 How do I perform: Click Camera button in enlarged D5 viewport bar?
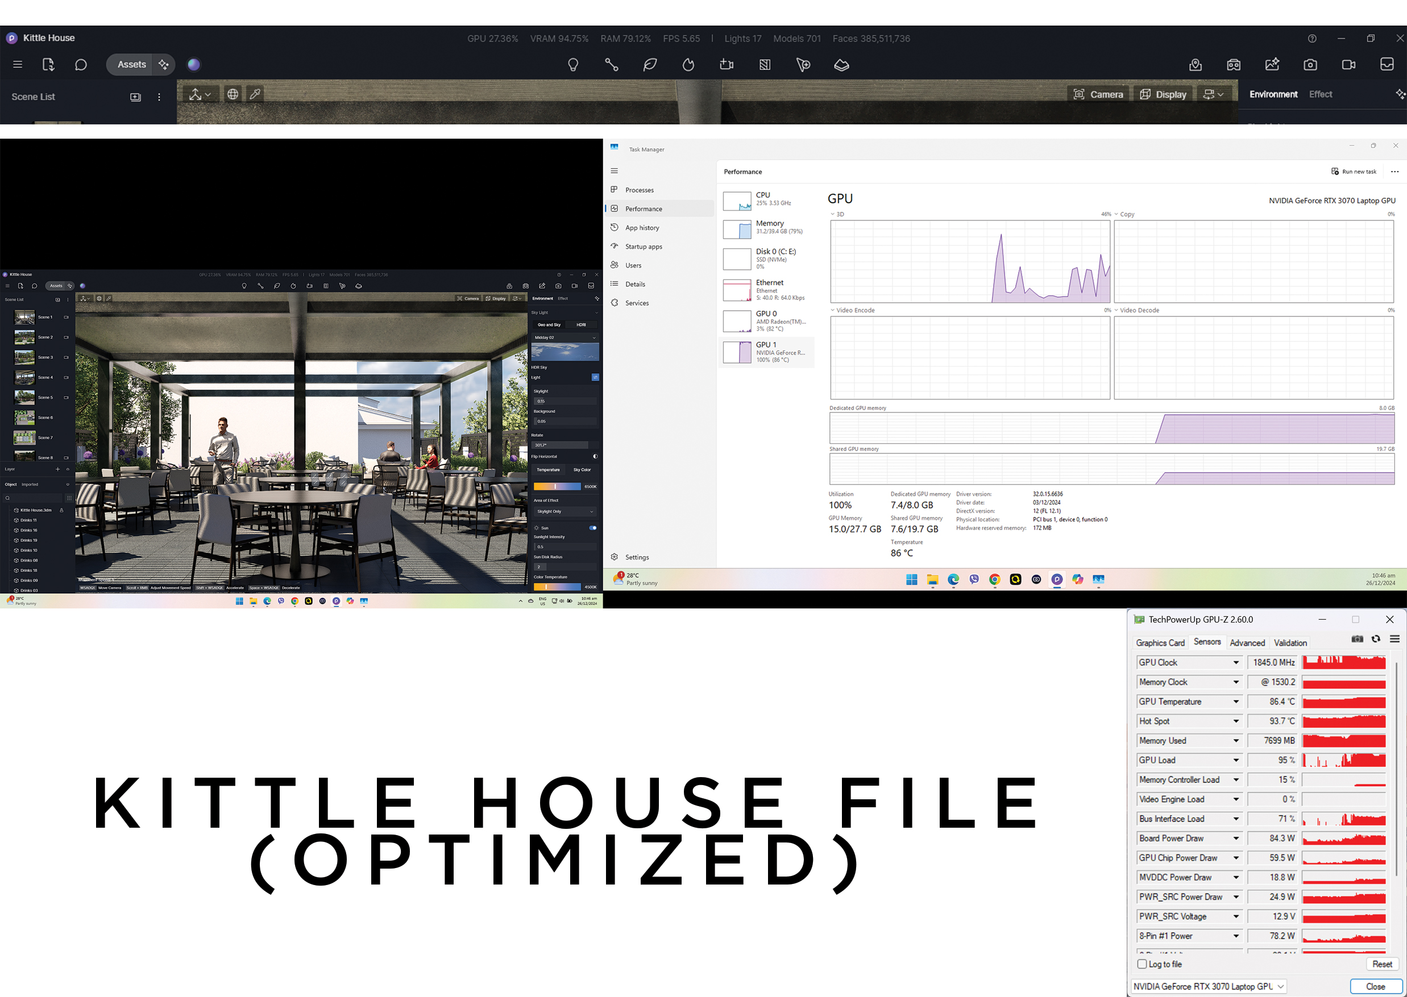[1098, 94]
